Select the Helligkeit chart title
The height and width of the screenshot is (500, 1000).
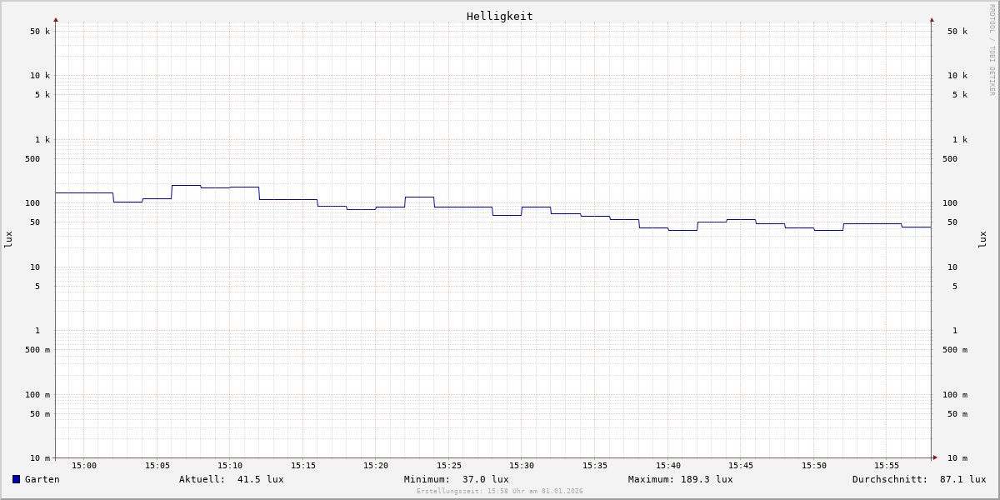(x=499, y=16)
